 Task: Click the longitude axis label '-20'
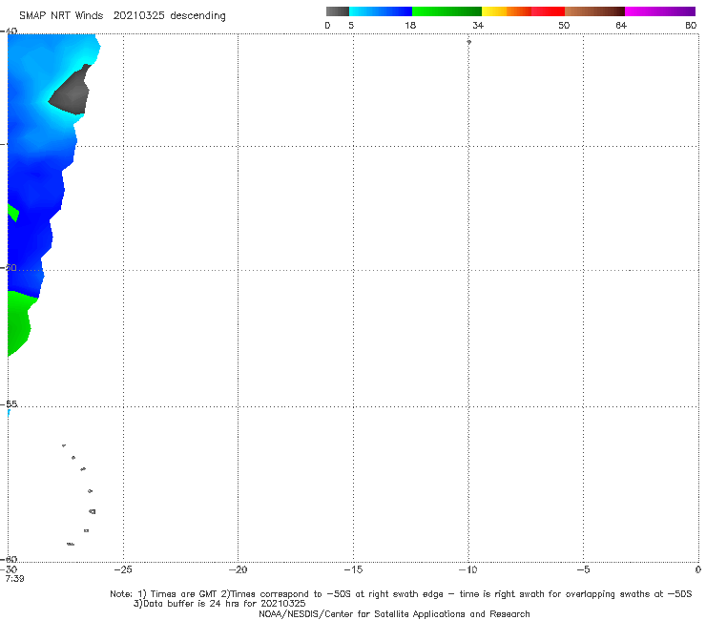point(238,569)
